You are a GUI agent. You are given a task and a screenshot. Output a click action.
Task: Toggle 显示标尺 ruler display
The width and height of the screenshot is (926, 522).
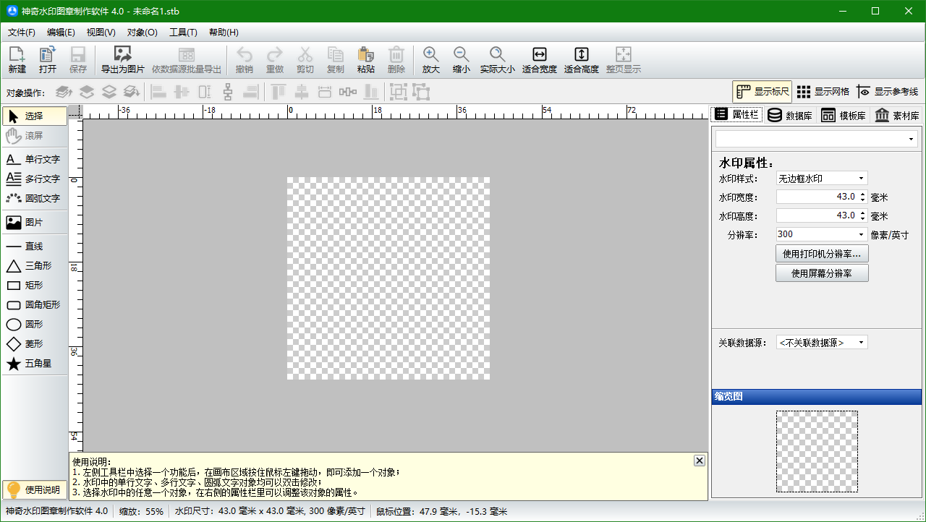tap(763, 92)
